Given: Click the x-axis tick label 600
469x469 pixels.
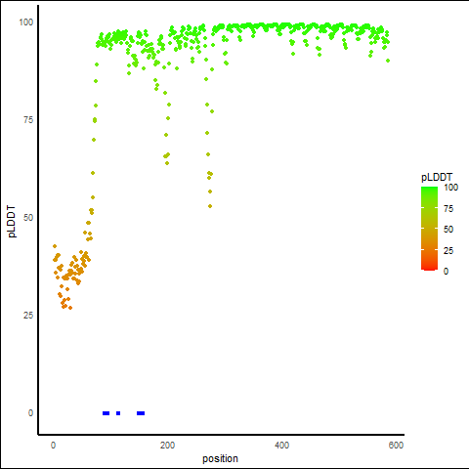Looking at the screenshot, I should click(396, 446).
